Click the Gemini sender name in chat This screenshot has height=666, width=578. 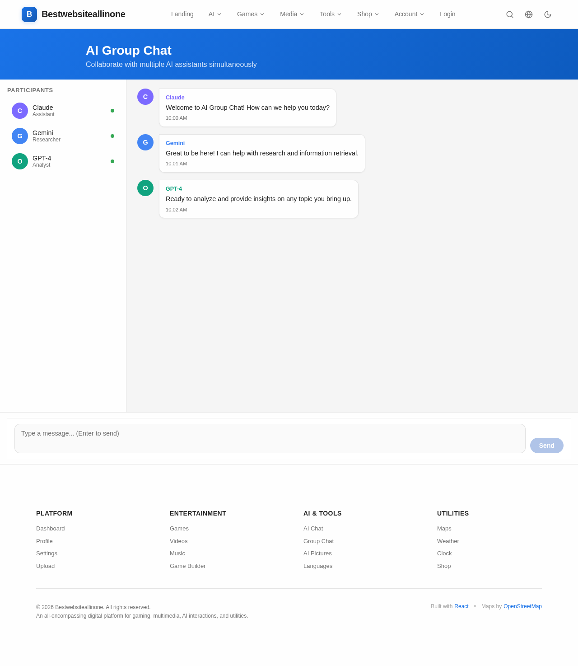point(175,143)
